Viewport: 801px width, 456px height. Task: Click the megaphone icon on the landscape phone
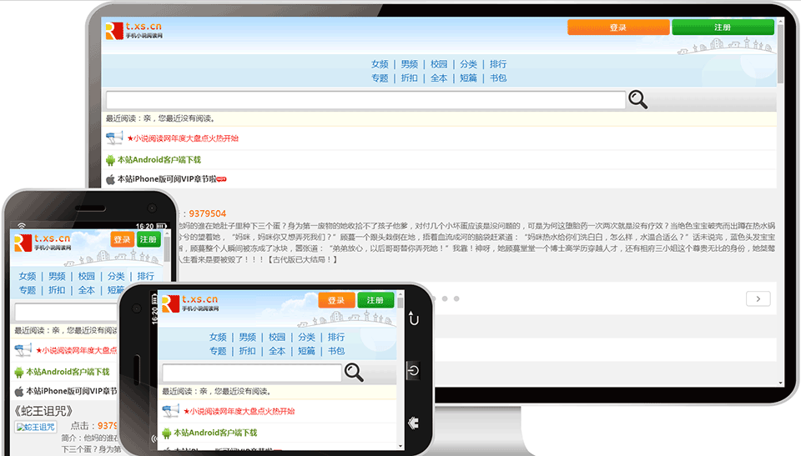point(170,410)
